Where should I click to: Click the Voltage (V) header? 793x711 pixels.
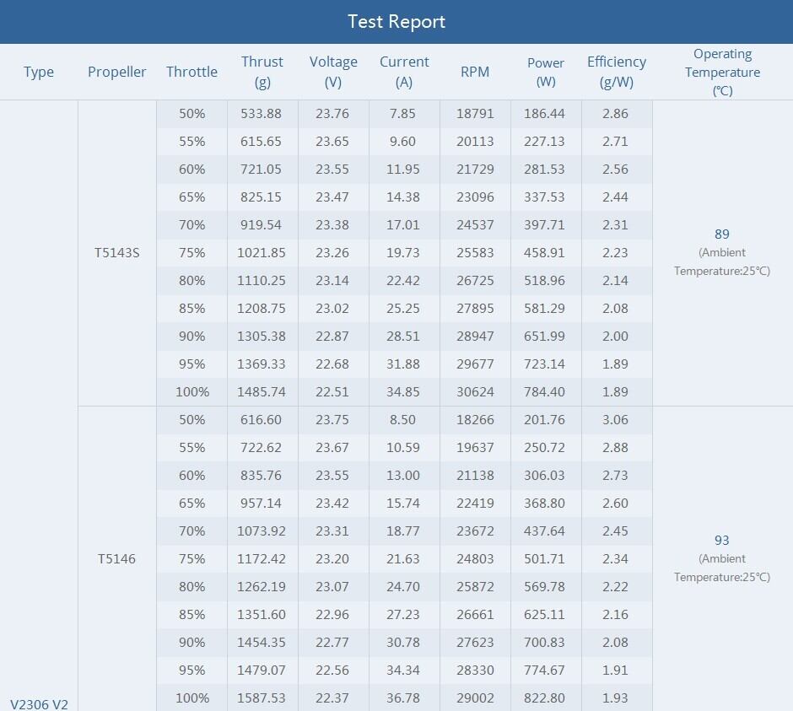pos(333,72)
